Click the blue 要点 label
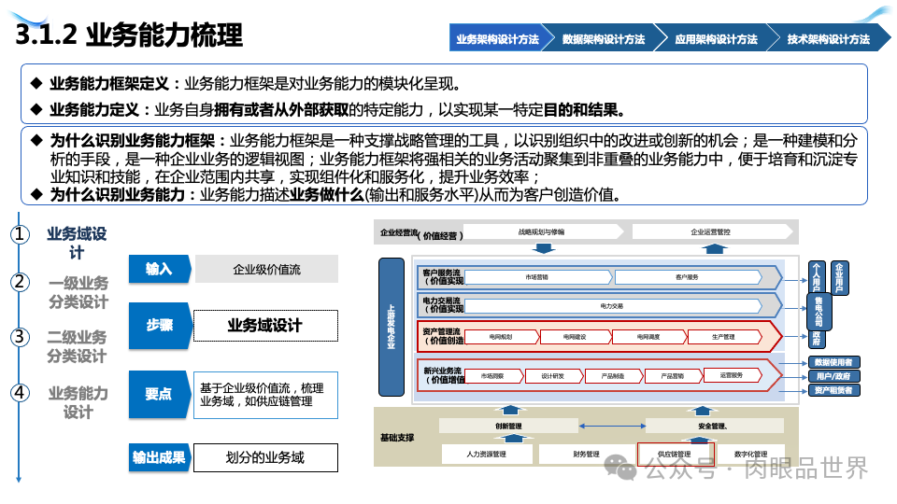 click(159, 394)
